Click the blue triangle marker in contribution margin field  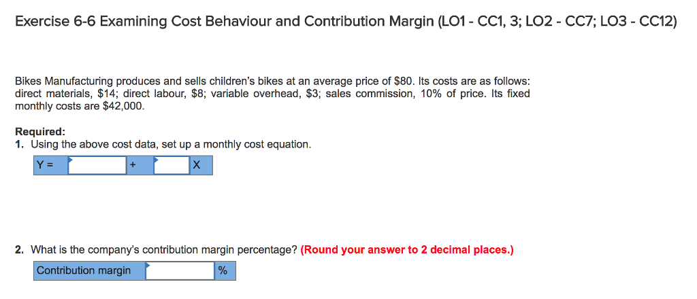[148, 264]
